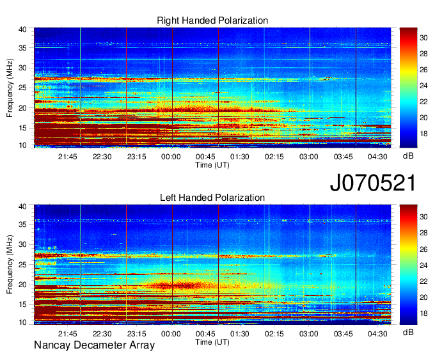The width and height of the screenshot is (435, 353).
Task: Click the 01:30 time tick on Left Handed plot
Action: tap(240, 334)
